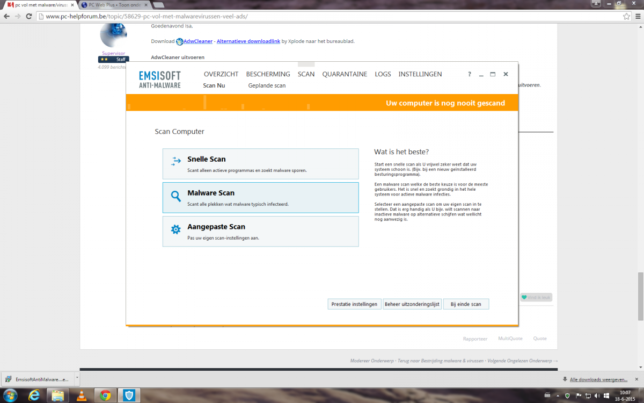Open the Bij einde scan dropdown
Viewport: 644px width, 403px height.
[466, 304]
